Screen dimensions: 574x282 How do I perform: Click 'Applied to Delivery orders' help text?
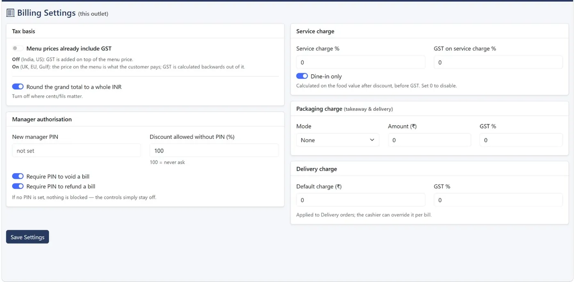pos(364,215)
